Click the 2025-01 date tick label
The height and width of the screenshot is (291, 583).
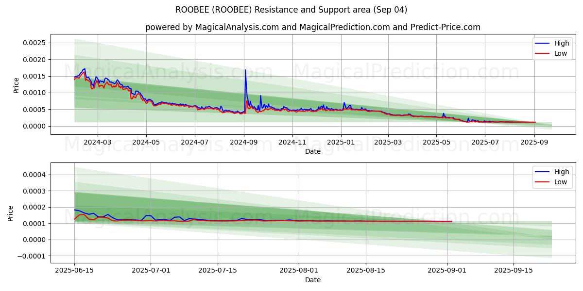[x=341, y=142]
